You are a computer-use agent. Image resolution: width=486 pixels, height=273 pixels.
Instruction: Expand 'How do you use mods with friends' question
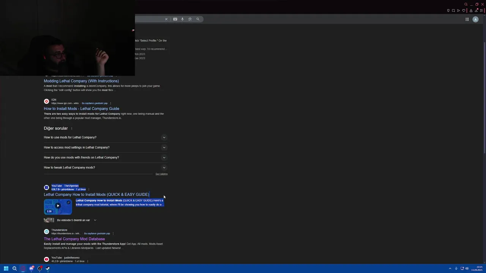[x=106, y=157]
